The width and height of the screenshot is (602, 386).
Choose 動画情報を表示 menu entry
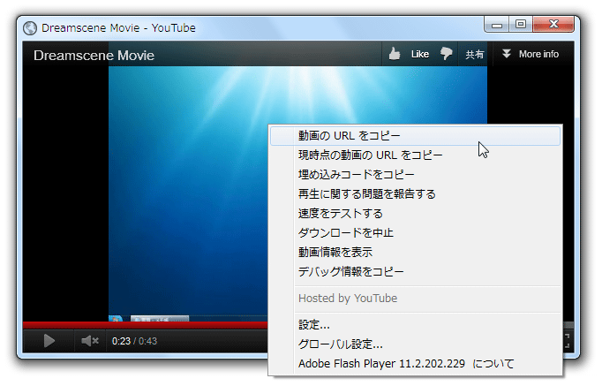tap(416, 253)
